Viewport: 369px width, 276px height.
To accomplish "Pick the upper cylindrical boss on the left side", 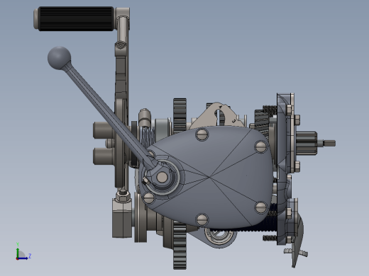I will (104, 130).
